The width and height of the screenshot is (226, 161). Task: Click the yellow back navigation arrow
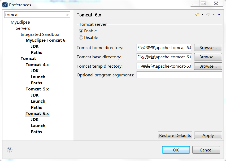197,14
